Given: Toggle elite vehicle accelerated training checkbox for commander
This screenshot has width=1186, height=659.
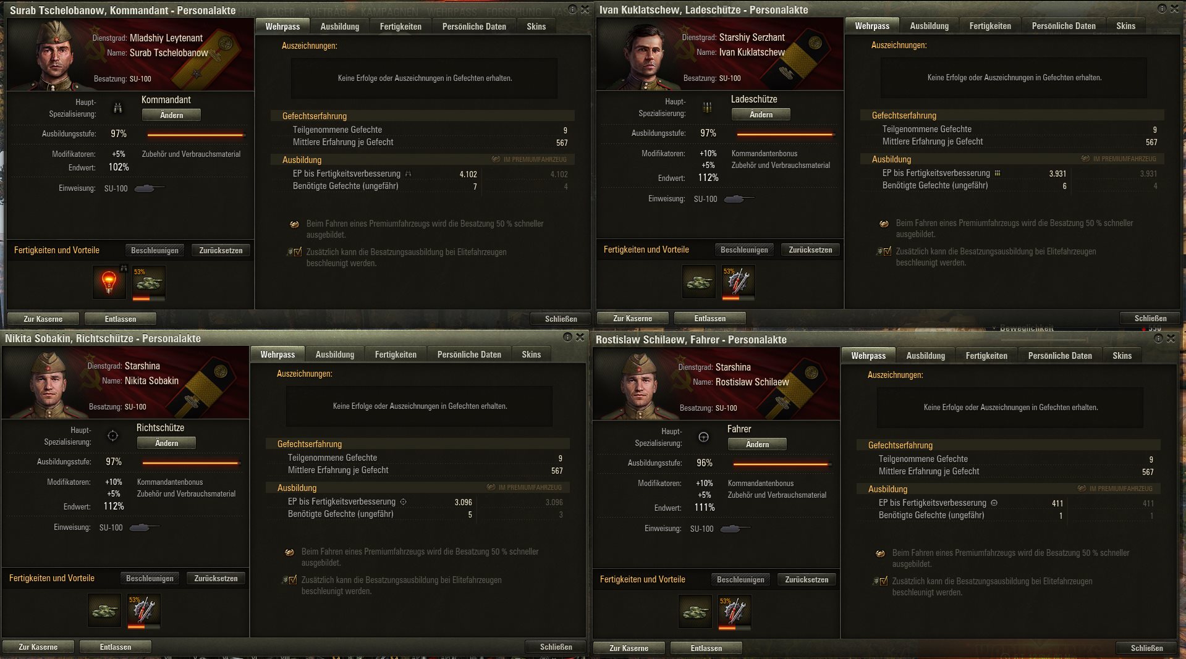Looking at the screenshot, I should coord(298,252).
